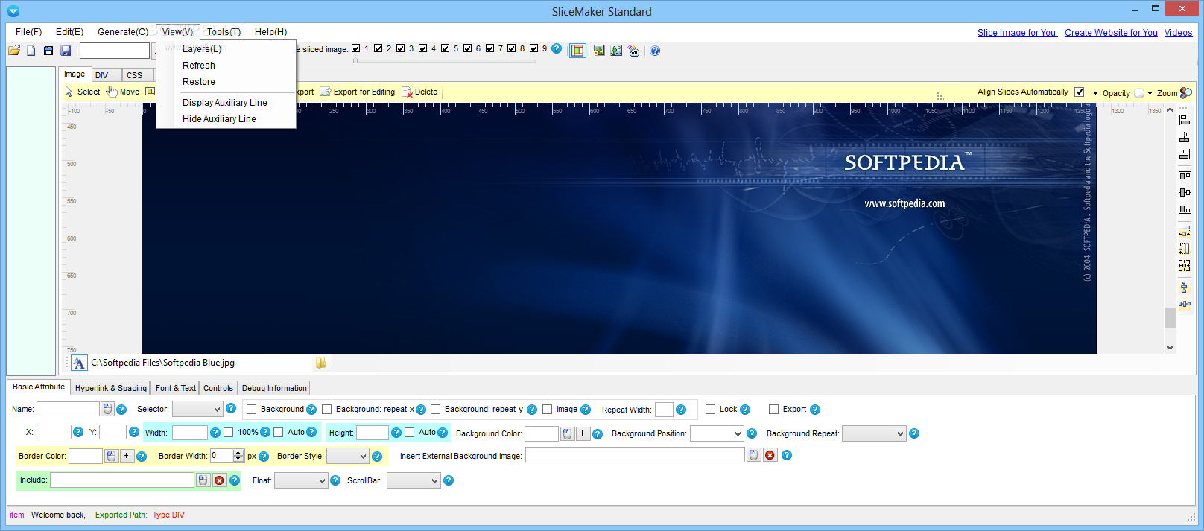The height and width of the screenshot is (531, 1204).
Task: Click the Background Color value box
Action: click(542, 433)
